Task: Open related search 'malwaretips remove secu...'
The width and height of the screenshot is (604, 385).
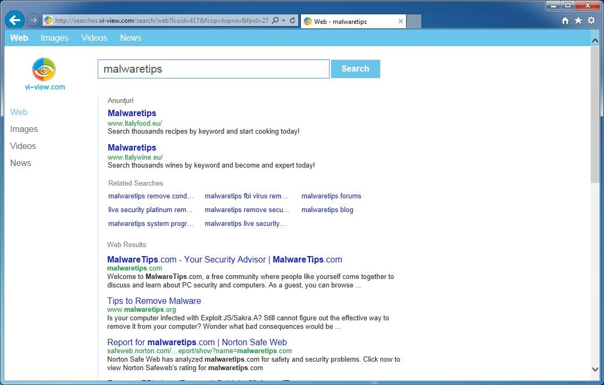Action: [x=247, y=210]
